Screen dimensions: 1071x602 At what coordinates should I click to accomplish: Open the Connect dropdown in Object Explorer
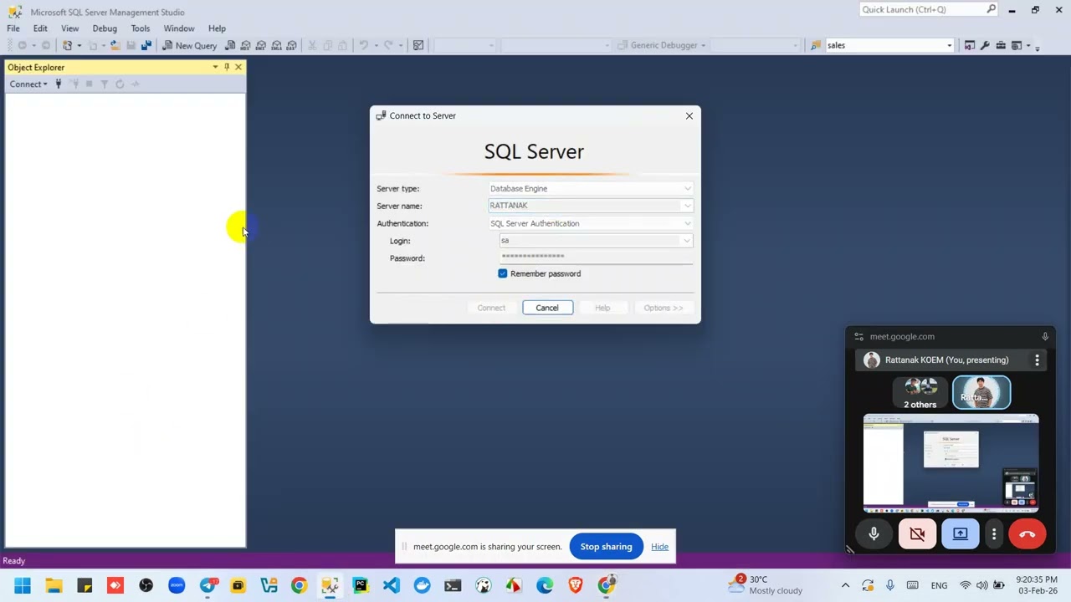tap(28, 84)
